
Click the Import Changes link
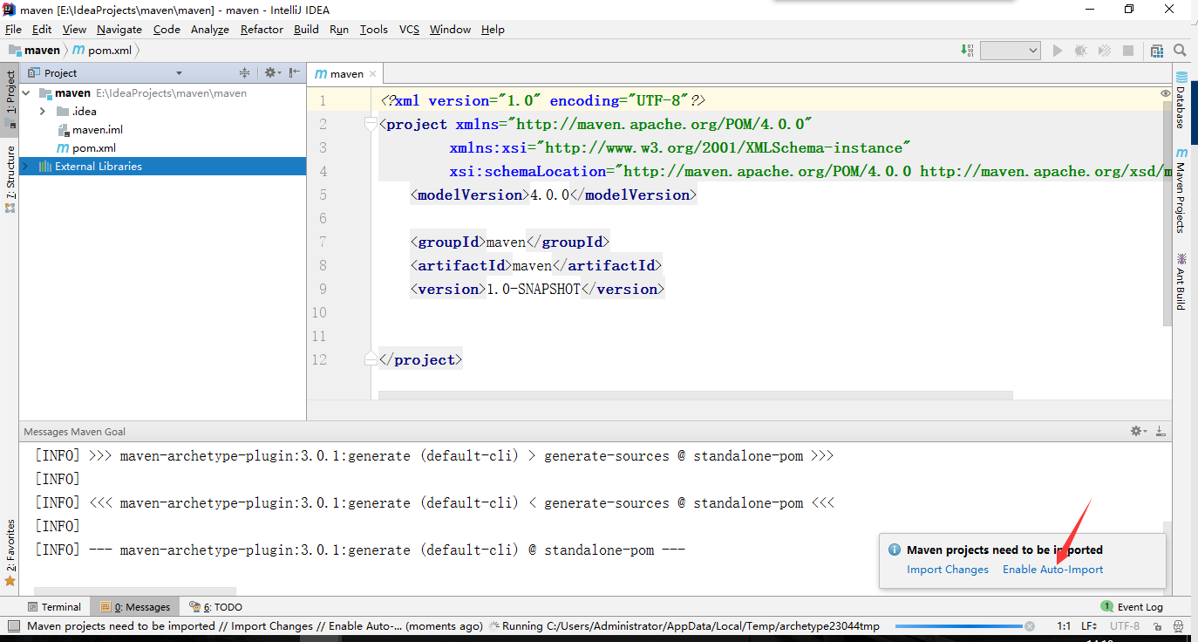948,570
